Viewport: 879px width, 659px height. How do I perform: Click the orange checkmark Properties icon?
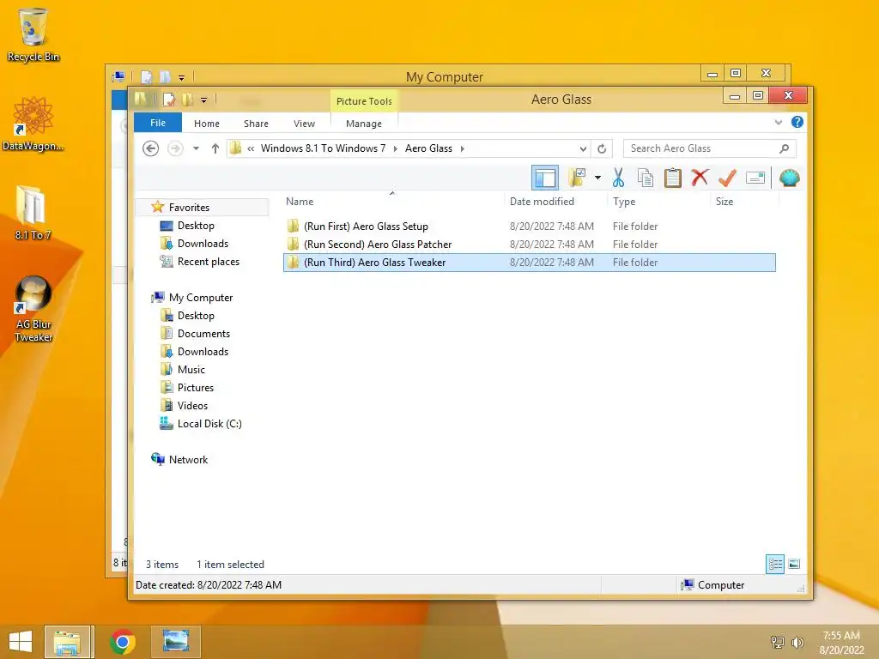727,178
